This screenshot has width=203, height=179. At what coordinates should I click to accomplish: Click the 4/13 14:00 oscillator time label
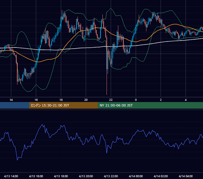tap(11, 176)
